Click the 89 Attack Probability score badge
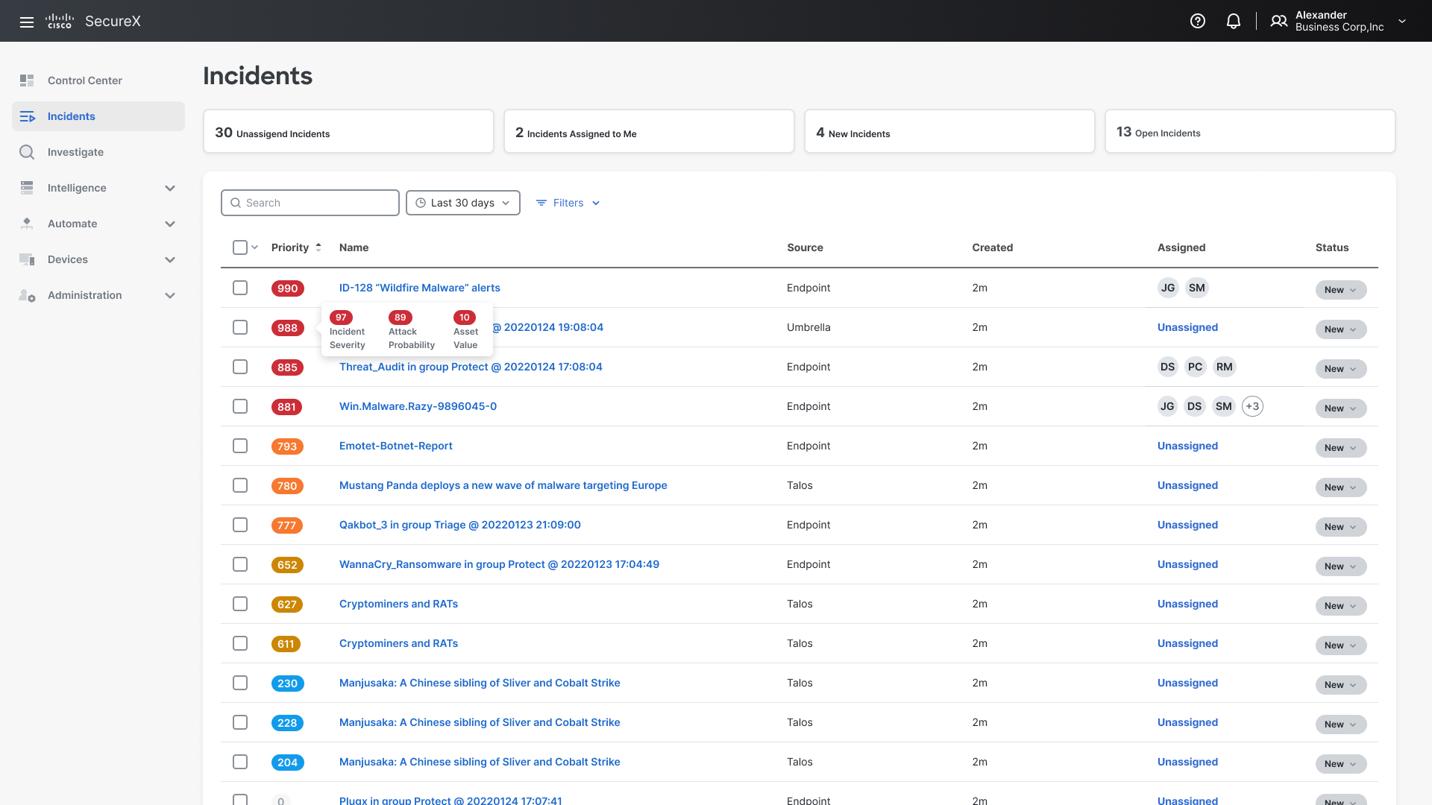 click(401, 318)
